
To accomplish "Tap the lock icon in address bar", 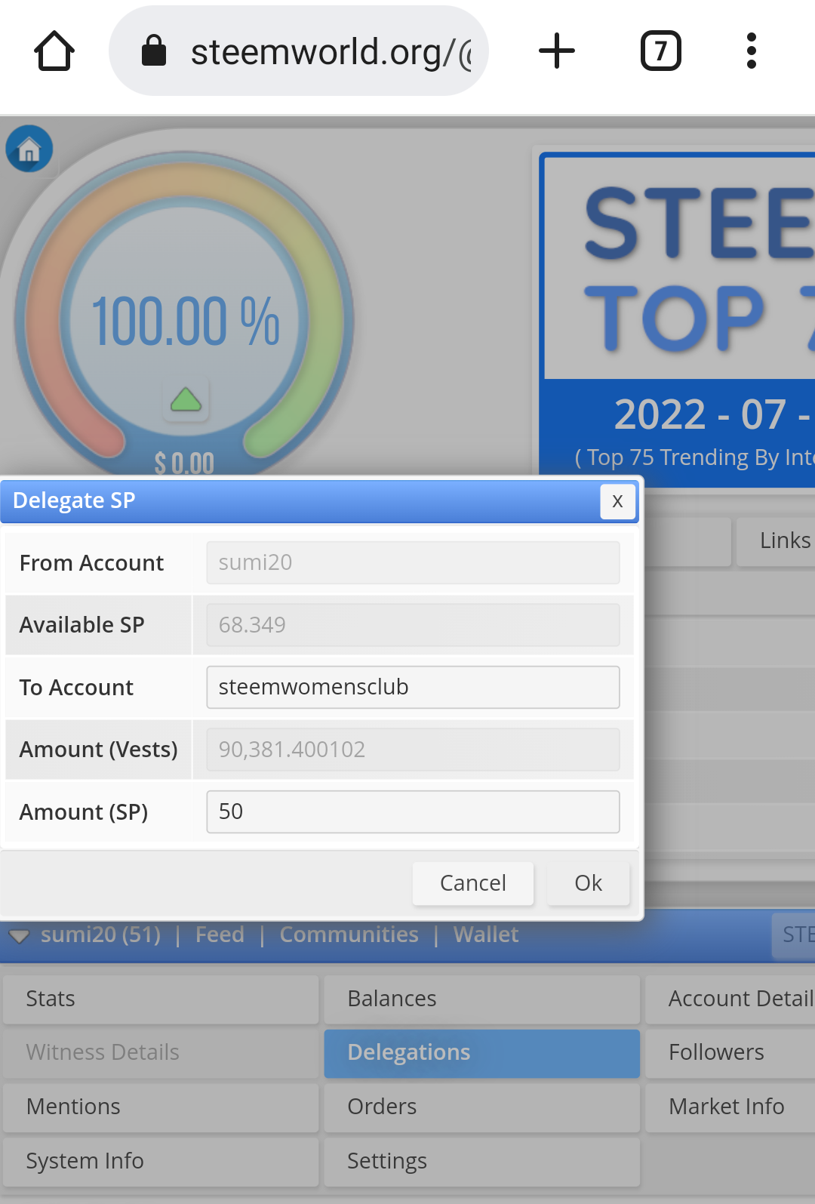I will pyautogui.click(x=154, y=51).
